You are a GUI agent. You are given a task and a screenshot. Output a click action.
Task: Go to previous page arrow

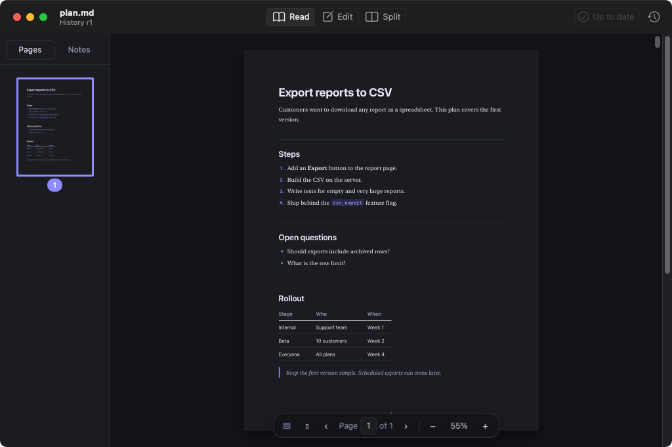[326, 426]
